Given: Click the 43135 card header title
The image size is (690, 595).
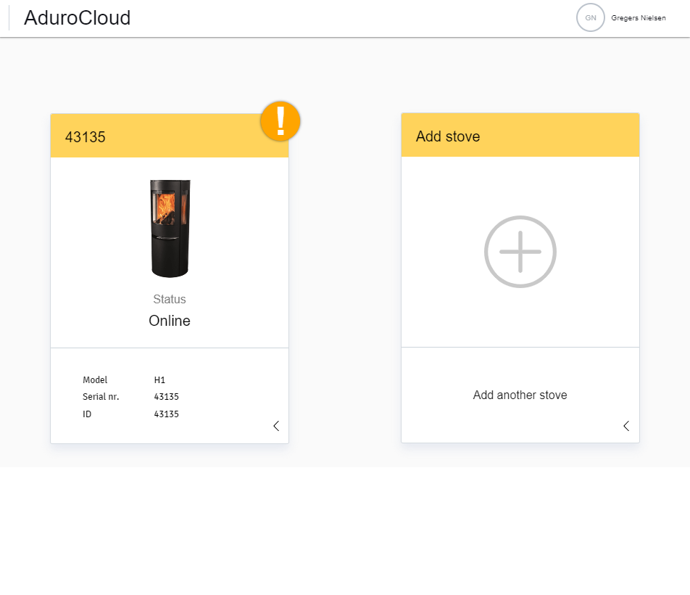Looking at the screenshot, I should coord(86,137).
